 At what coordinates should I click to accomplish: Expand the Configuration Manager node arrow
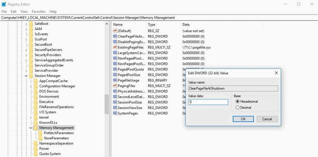31,86
